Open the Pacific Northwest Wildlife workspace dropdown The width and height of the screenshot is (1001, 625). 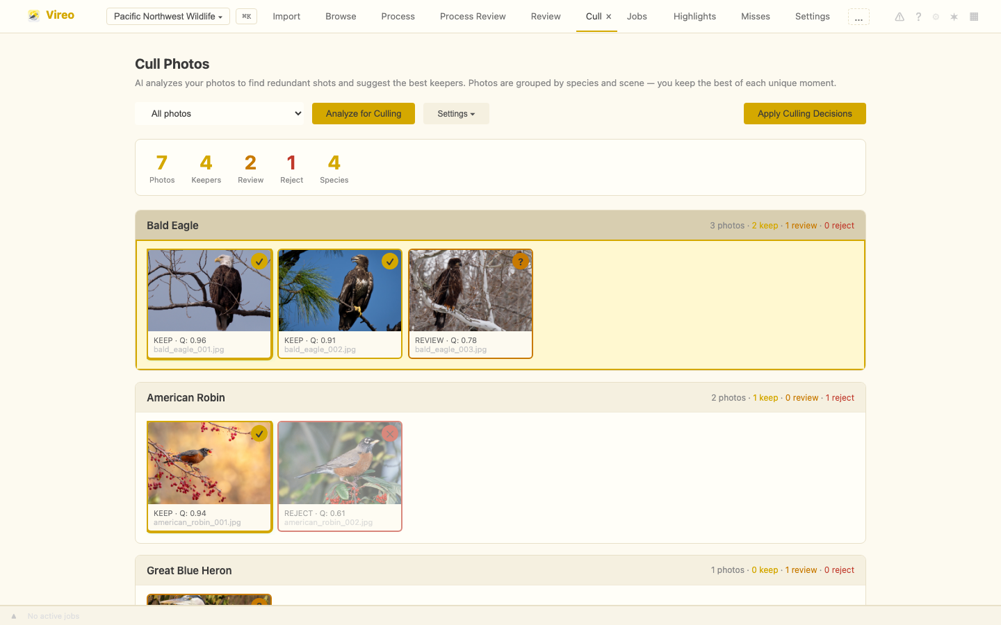168,16
